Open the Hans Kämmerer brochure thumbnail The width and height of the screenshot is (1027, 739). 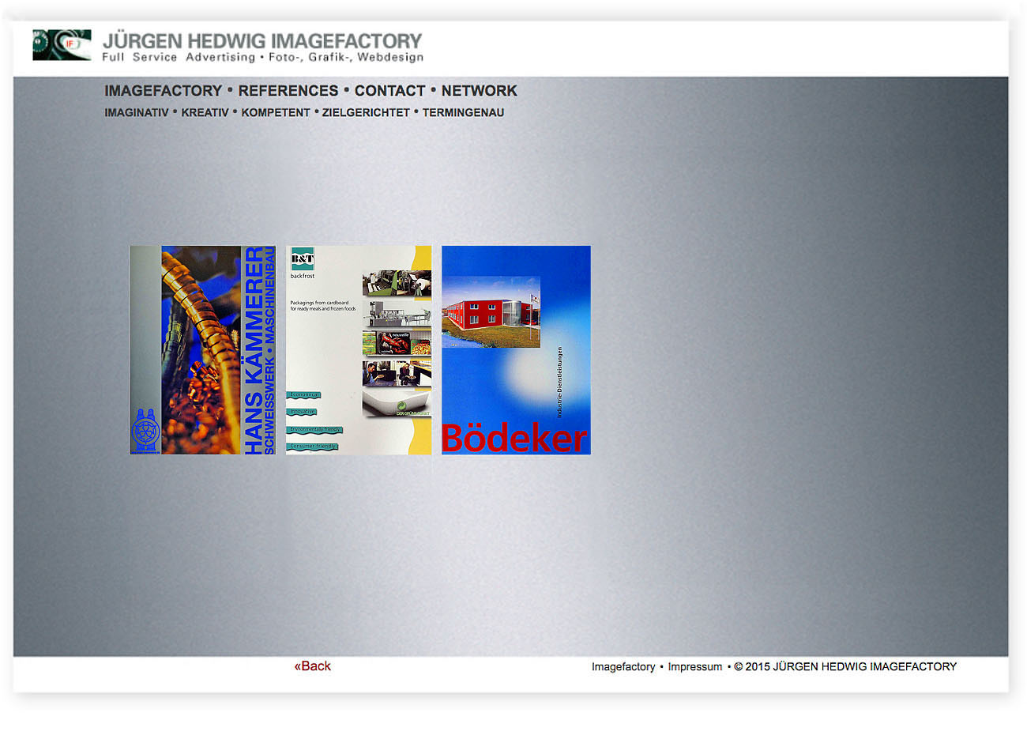coord(202,349)
